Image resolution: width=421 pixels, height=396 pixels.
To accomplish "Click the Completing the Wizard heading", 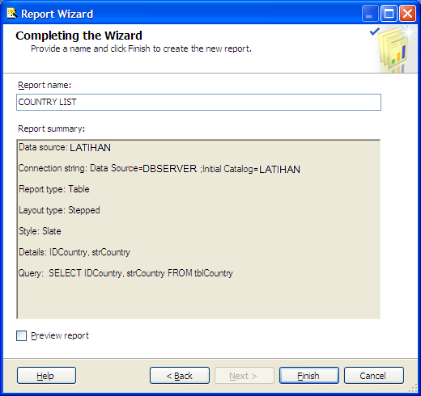I will (x=79, y=36).
